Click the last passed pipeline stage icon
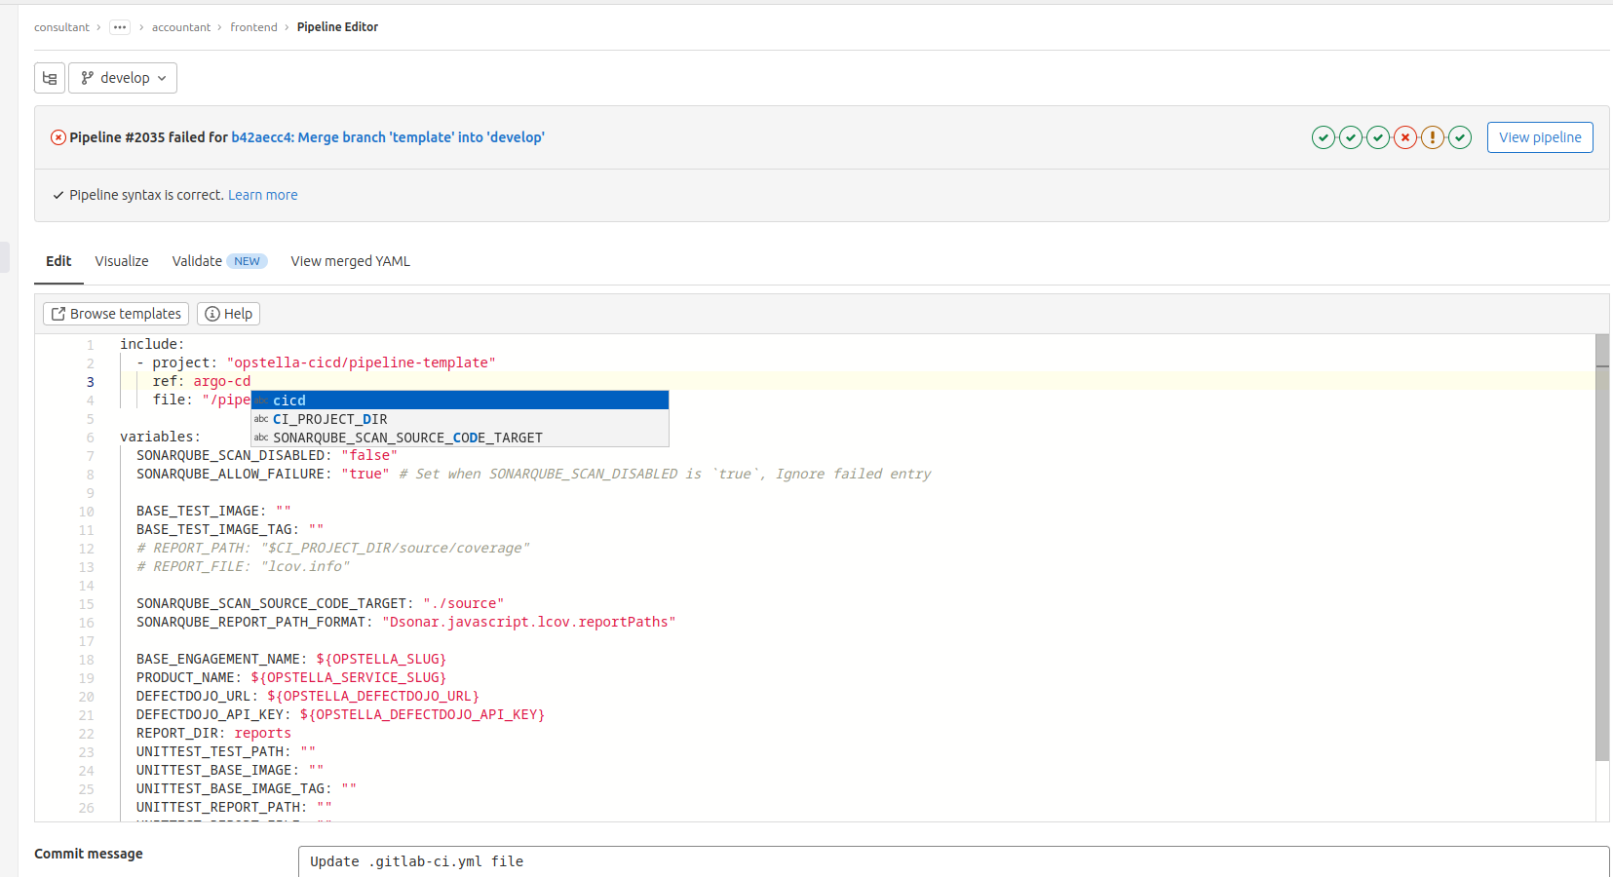Screen dimensions: 1613x877 [1459, 137]
